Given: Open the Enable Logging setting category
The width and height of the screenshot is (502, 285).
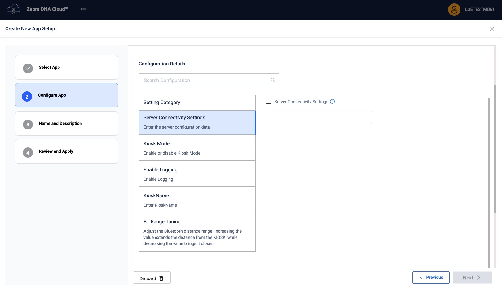Looking at the screenshot, I should [x=197, y=174].
